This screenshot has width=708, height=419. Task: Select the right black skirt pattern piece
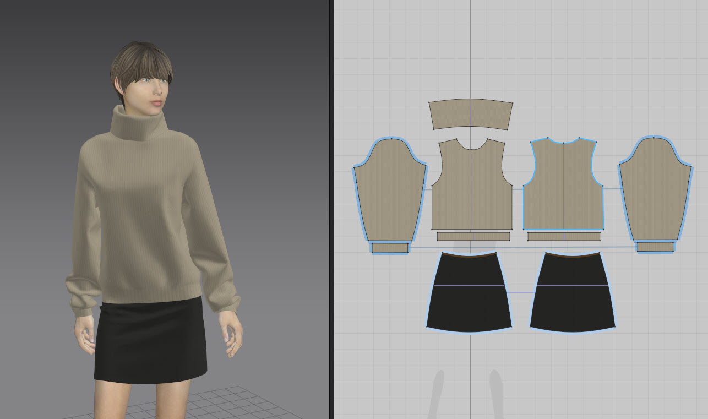(573, 292)
